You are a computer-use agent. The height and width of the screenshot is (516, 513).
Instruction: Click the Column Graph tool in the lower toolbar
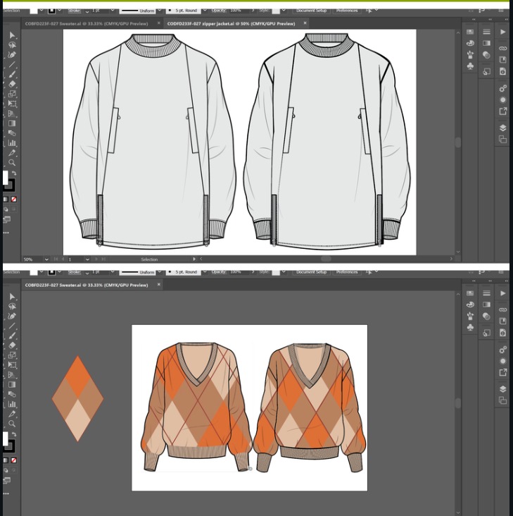click(12, 404)
